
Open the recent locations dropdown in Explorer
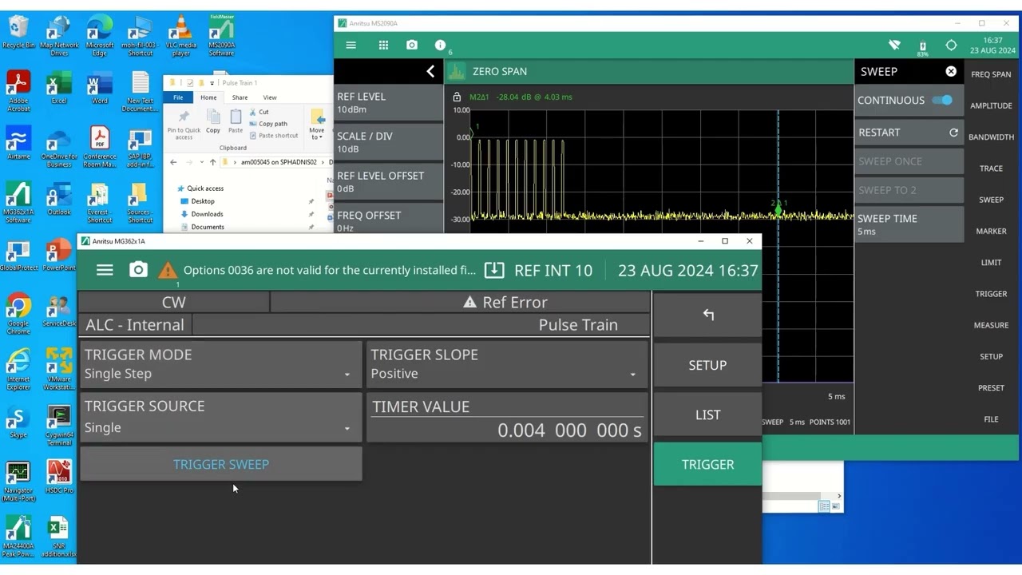pyautogui.click(x=202, y=162)
